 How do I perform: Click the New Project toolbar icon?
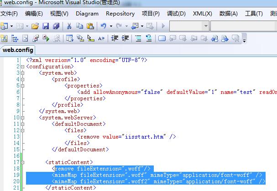pyautogui.click(x=4, y=26)
